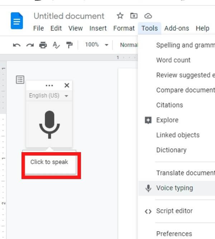Open the Format menu
The height and width of the screenshot is (239, 215).
[124, 28]
